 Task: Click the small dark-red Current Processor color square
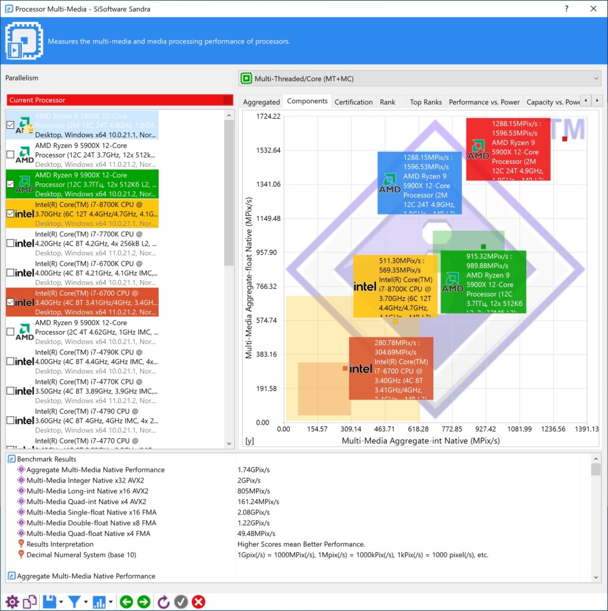click(x=227, y=100)
